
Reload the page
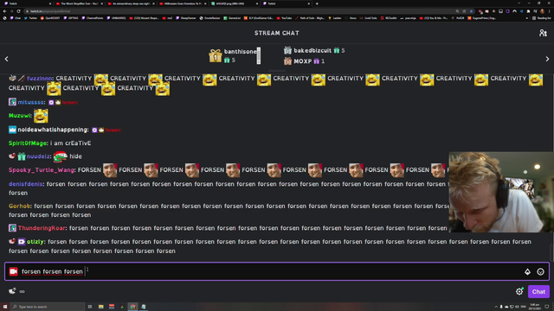(x=18, y=11)
